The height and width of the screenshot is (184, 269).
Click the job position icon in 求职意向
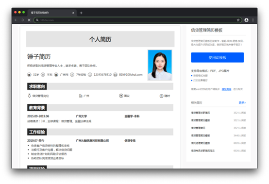[29, 96]
